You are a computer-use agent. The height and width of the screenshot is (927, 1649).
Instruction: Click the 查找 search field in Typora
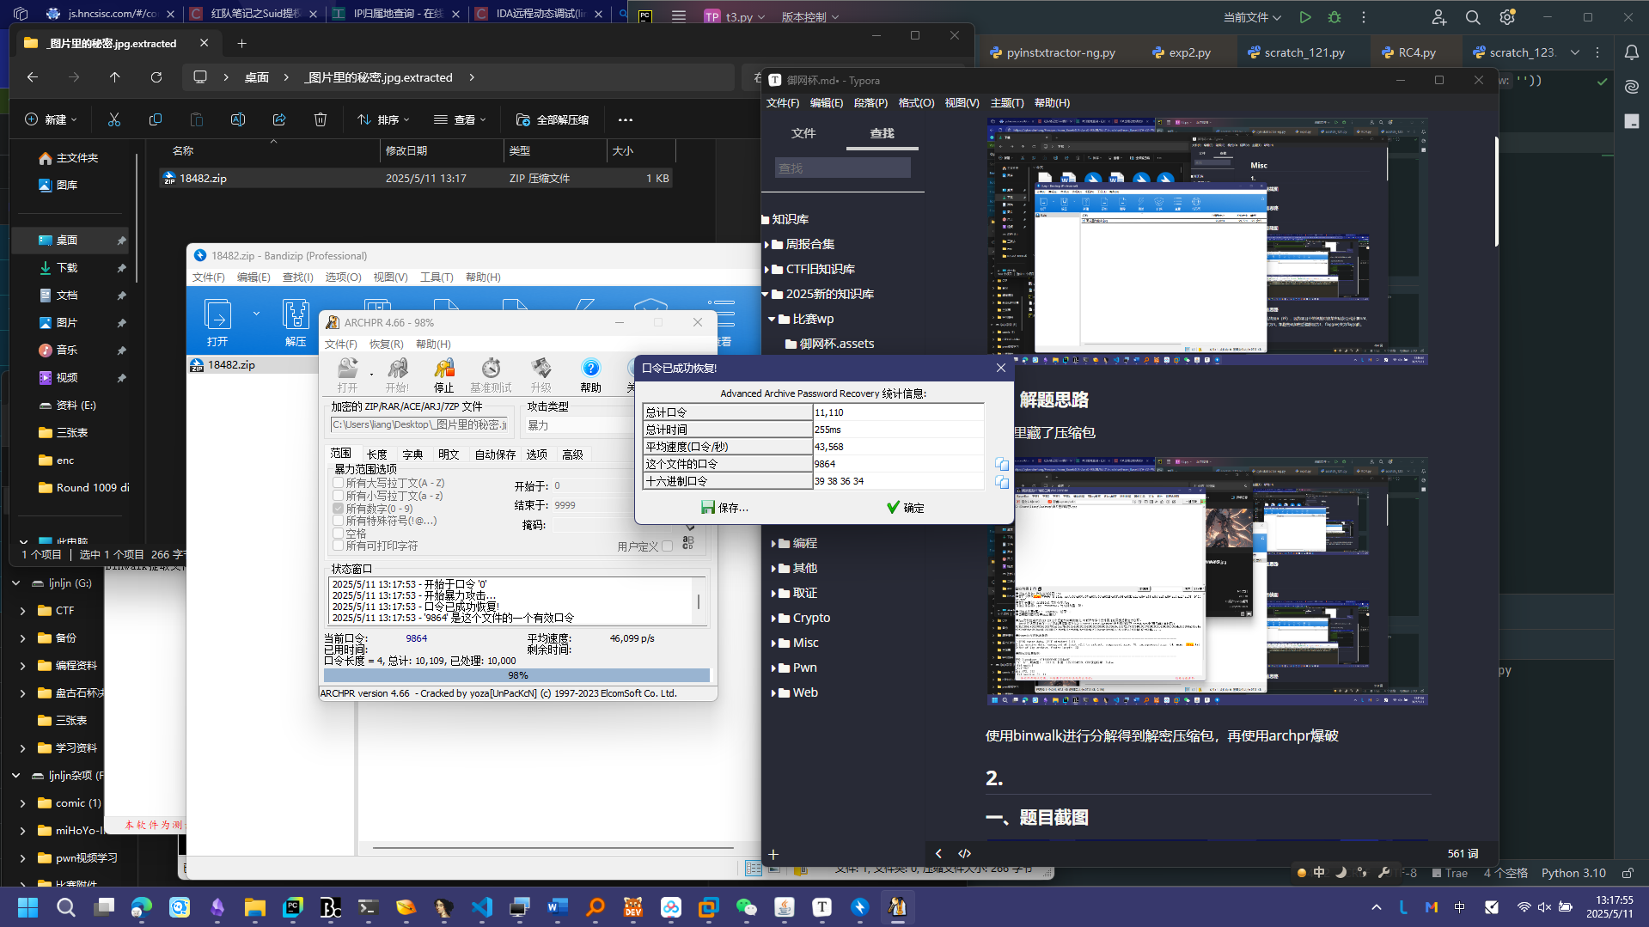click(842, 168)
